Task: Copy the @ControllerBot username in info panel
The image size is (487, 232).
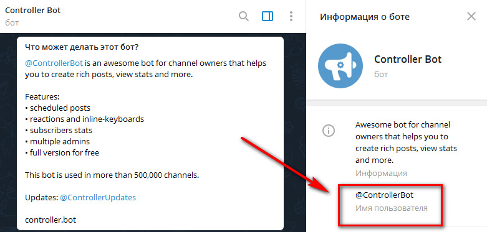Action: pyautogui.click(x=385, y=195)
